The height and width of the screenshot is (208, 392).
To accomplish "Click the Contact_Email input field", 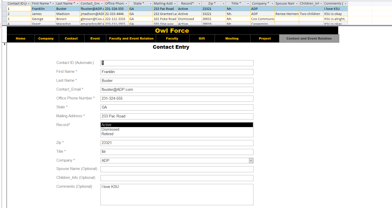I will coord(177,90).
